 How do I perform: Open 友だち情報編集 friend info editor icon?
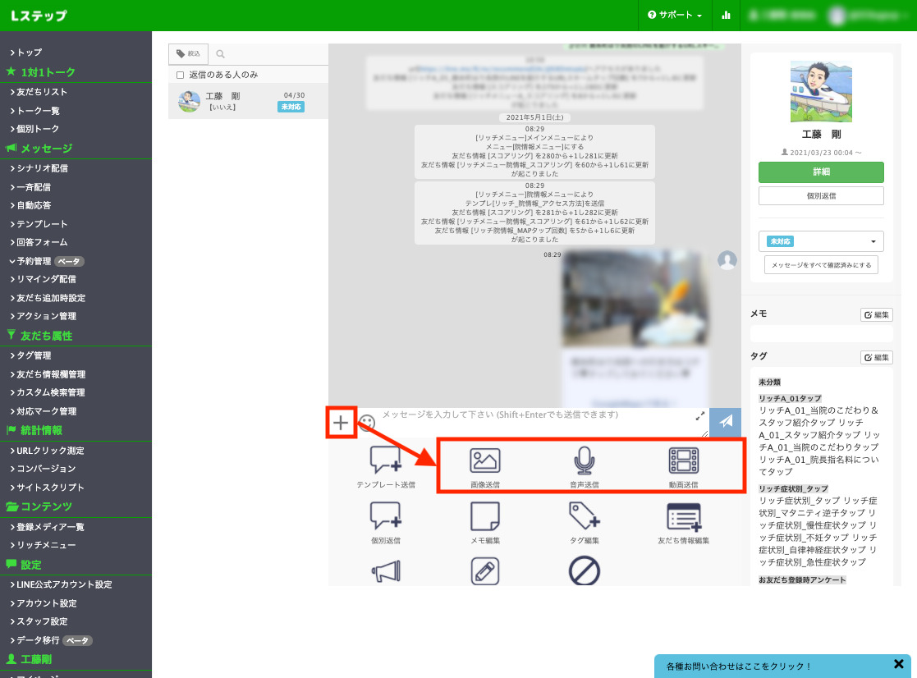click(x=682, y=519)
